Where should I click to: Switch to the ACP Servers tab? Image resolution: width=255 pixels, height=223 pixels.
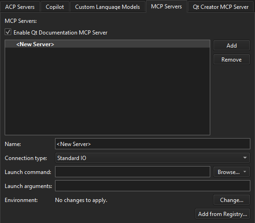tap(20, 7)
